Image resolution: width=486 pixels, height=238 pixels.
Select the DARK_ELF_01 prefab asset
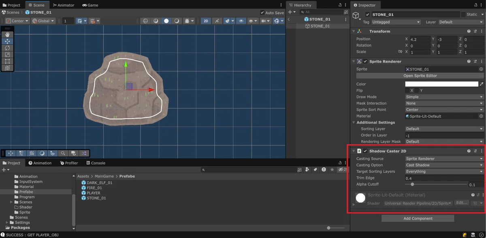click(x=96, y=183)
